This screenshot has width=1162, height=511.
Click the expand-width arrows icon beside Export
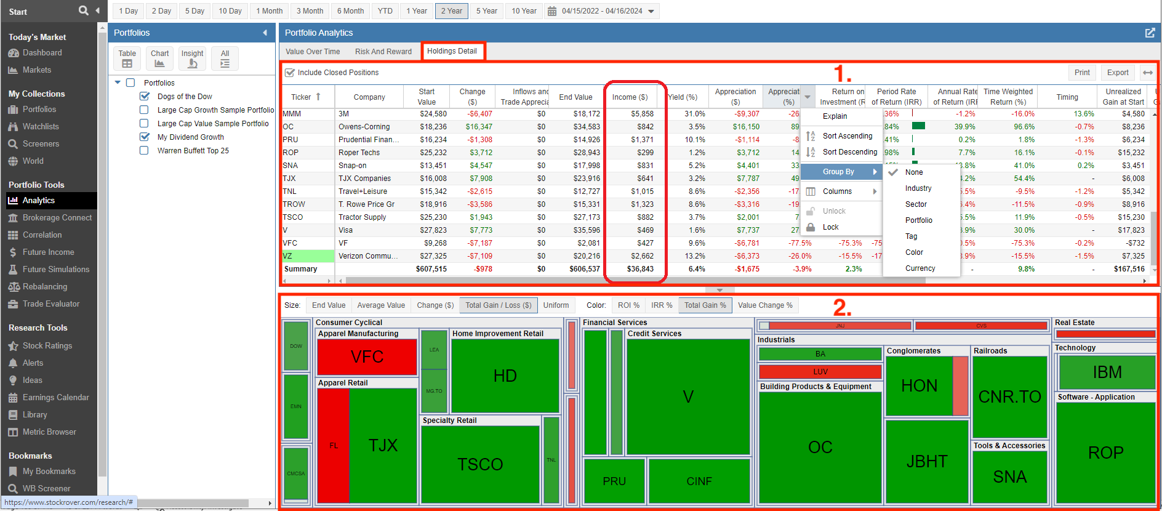(1148, 73)
